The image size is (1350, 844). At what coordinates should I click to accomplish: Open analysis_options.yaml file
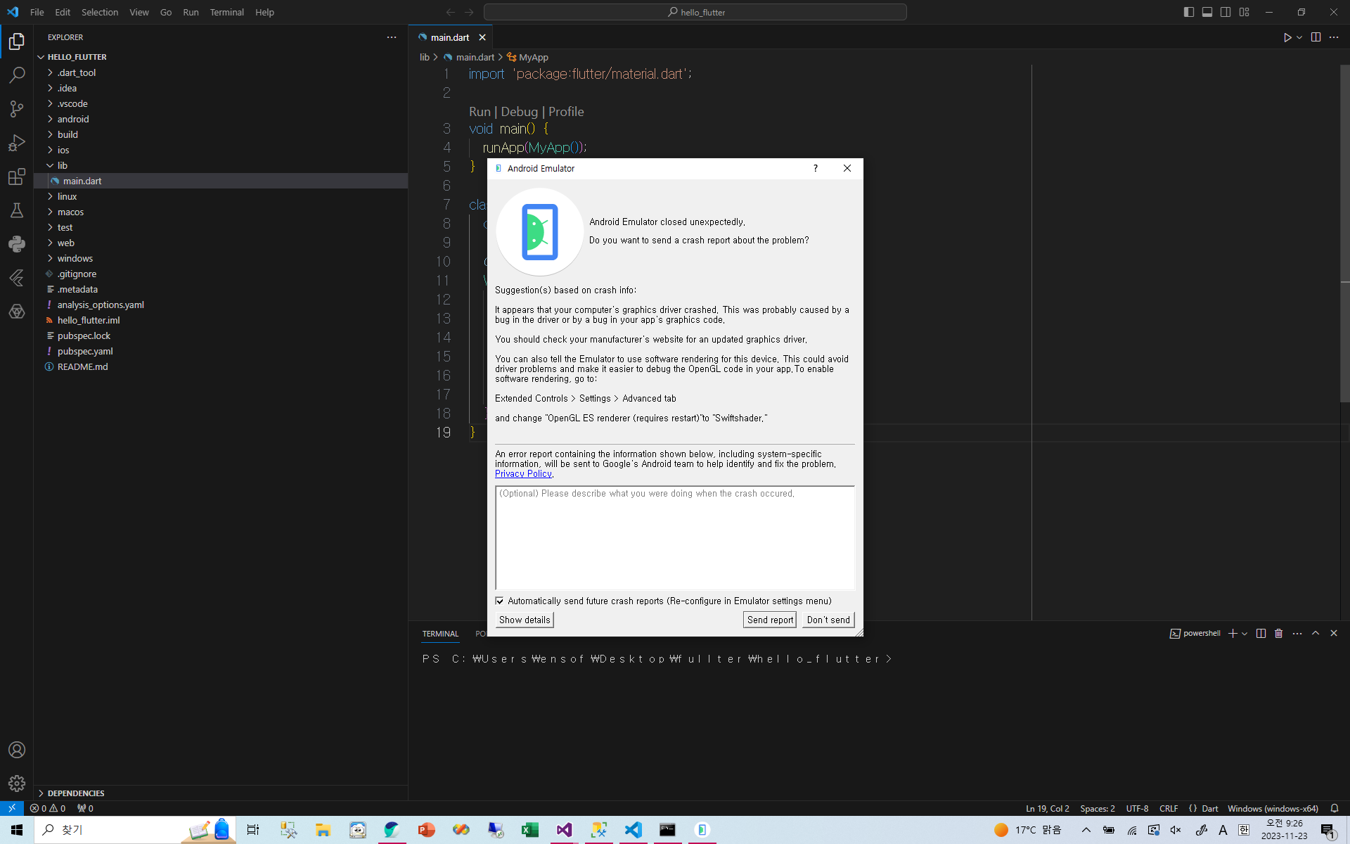101,305
